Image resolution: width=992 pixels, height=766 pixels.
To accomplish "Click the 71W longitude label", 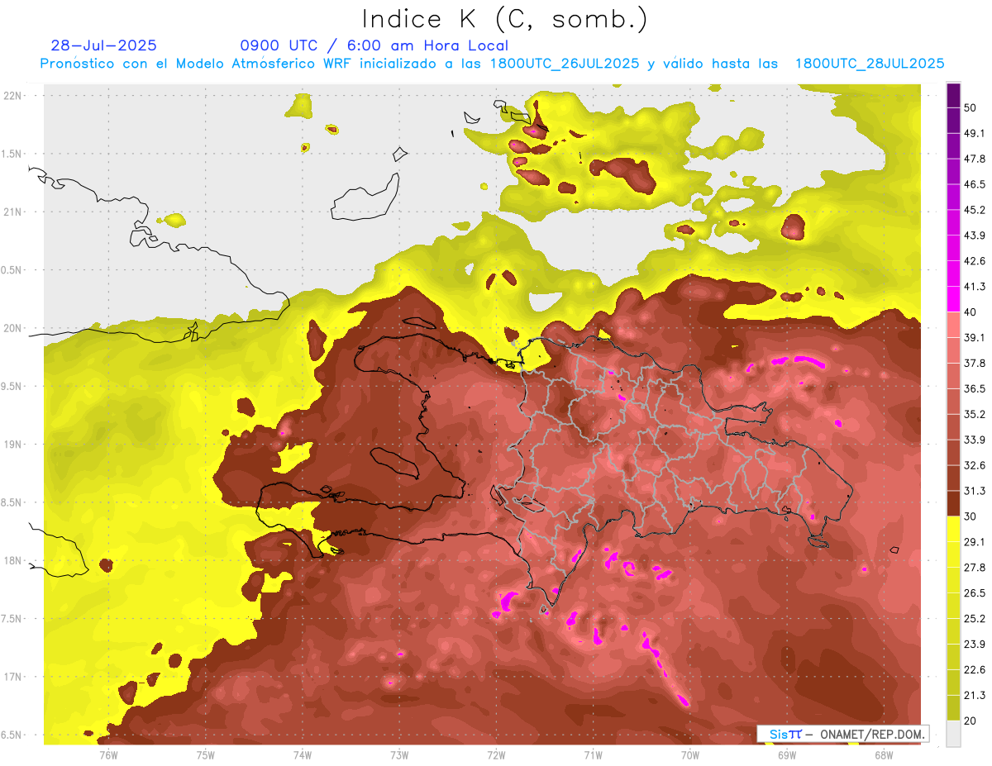I will click(593, 754).
